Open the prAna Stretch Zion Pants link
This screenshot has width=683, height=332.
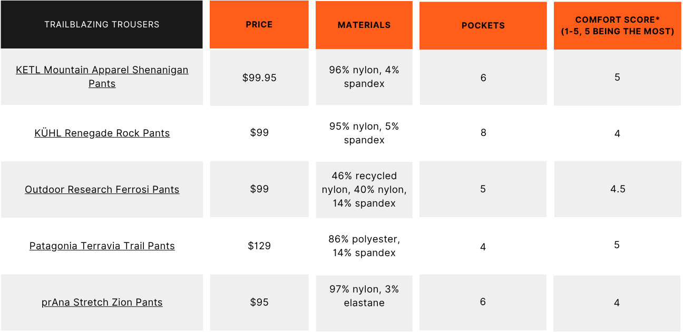click(102, 302)
